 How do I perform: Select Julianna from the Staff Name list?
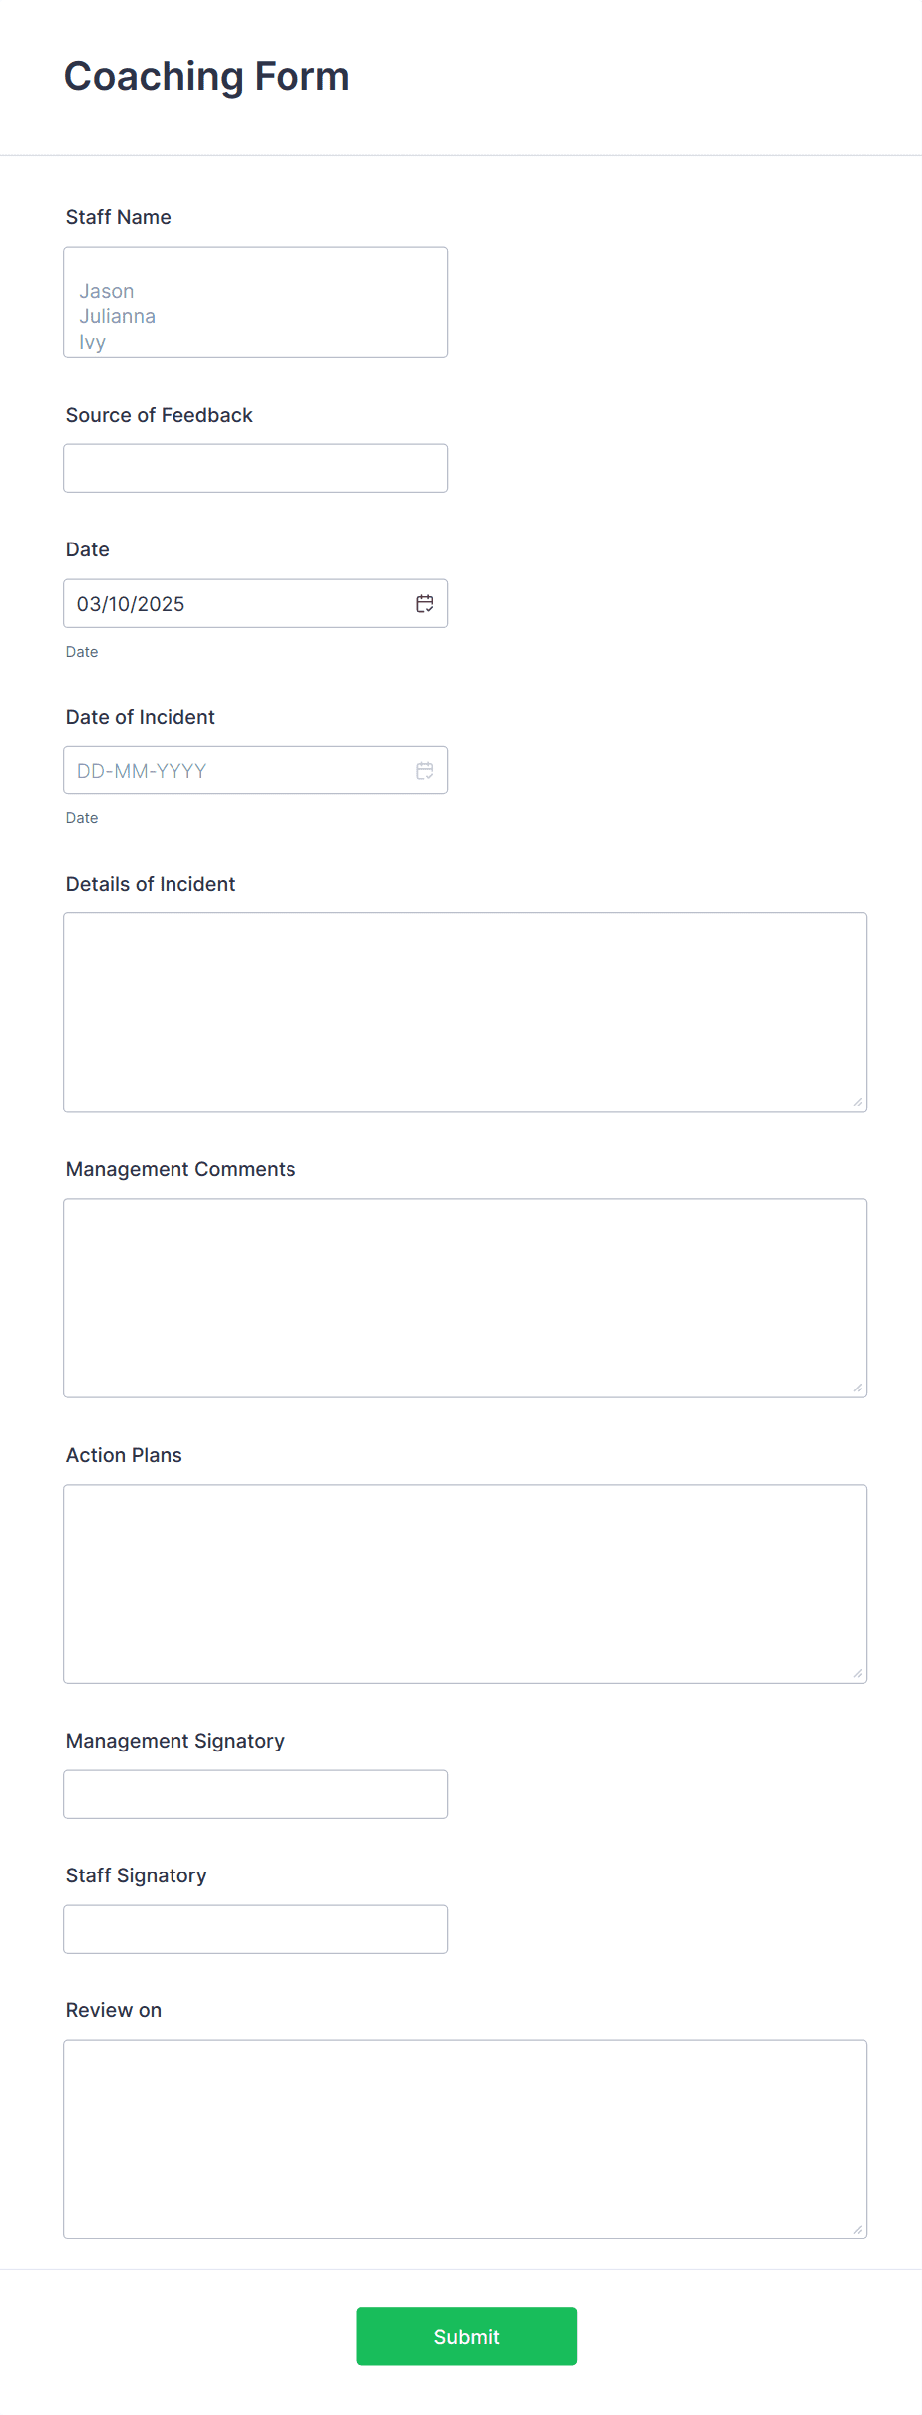click(x=117, y=316)
